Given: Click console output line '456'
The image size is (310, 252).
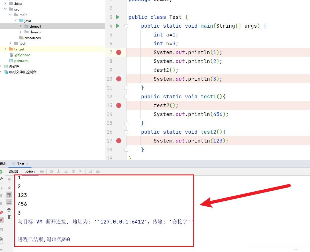Looking at the screenshot, I should point(22,204).
